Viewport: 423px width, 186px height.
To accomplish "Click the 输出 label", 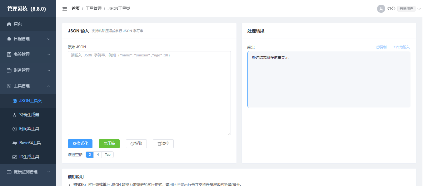I will coord(251,47).
